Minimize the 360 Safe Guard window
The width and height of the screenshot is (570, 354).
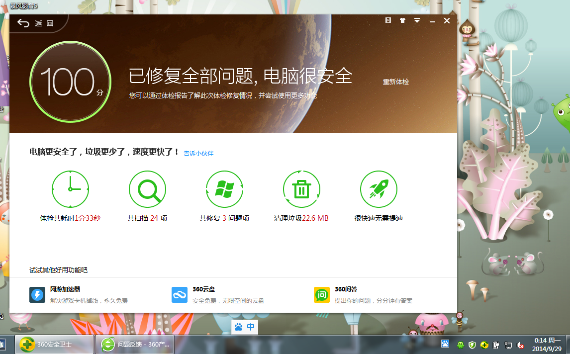coord(432,21)
